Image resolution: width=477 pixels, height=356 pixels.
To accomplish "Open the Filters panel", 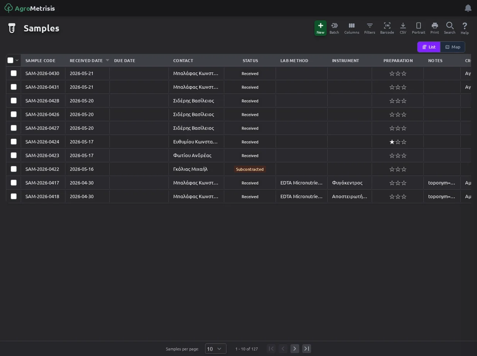I will coord(369,28).
